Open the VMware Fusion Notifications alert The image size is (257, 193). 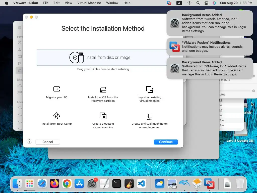(x=210, y=47)
